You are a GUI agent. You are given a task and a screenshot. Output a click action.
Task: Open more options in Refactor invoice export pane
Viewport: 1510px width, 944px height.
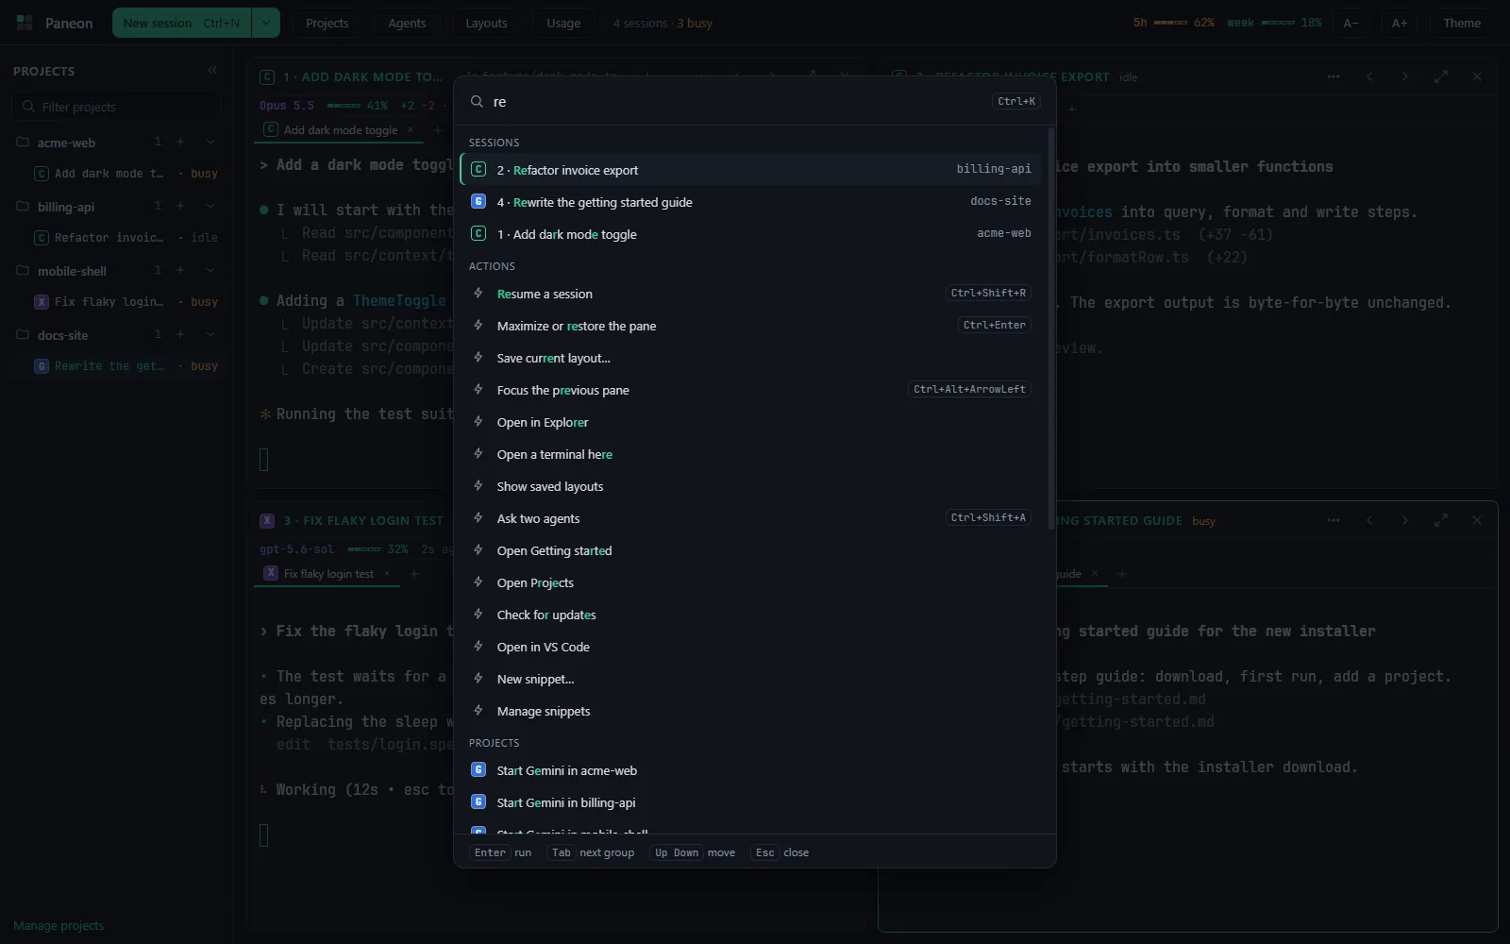[x=1334, y=76]
